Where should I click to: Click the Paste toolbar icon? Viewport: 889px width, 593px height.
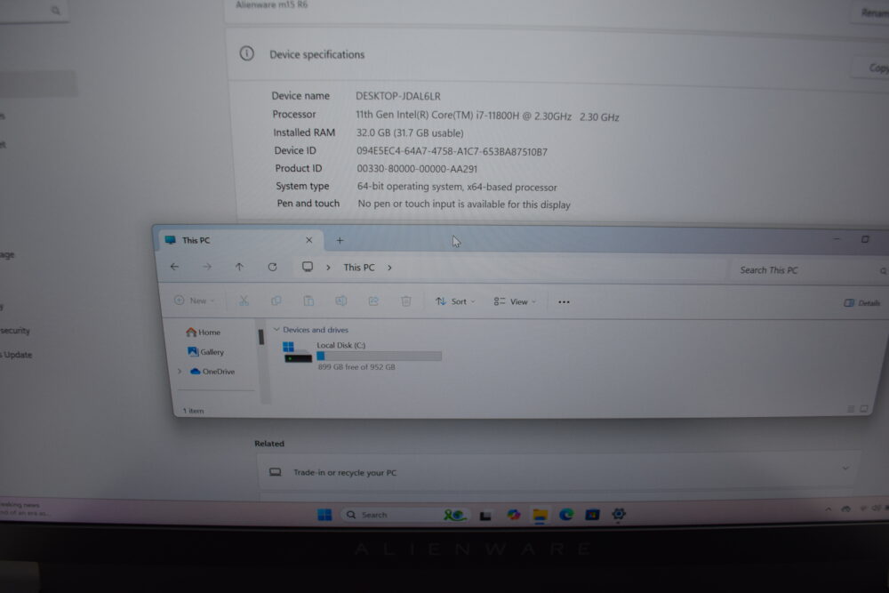click(308, 301)
